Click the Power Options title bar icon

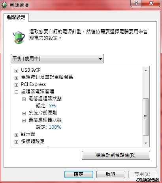click(4, 5)
